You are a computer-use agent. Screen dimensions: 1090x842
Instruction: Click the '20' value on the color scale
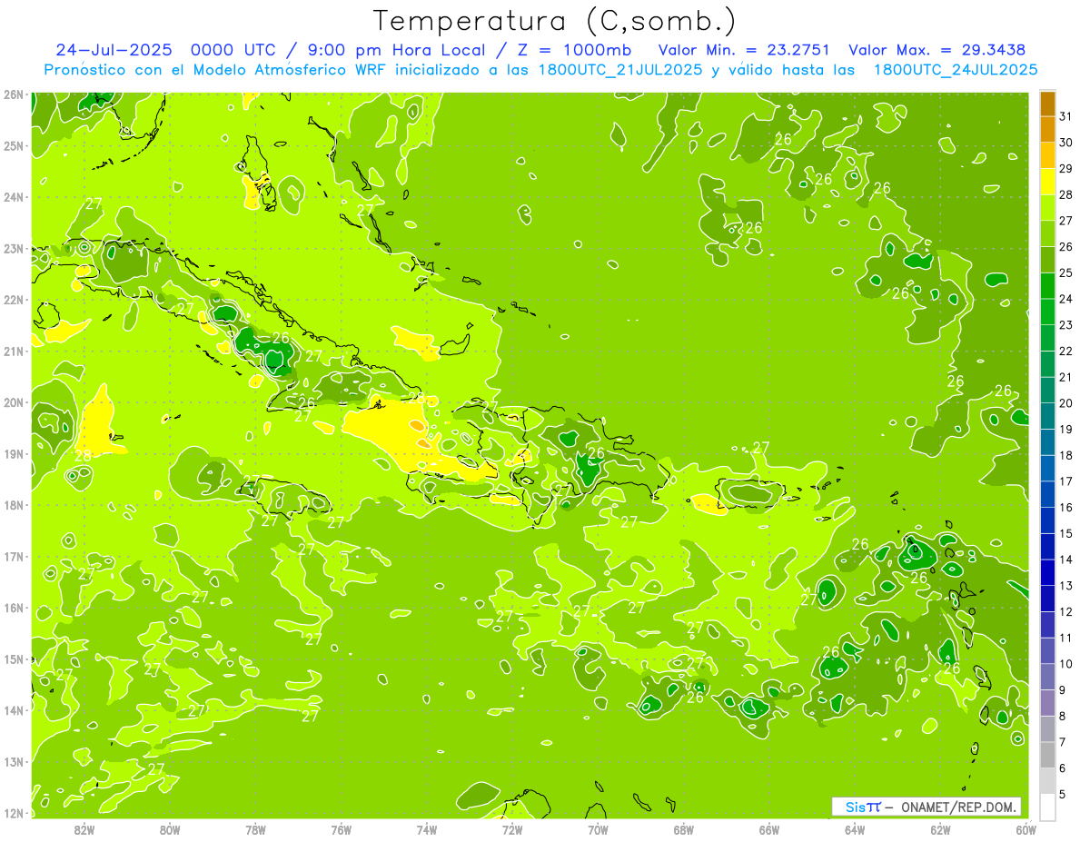click(x=1066, y=403)
